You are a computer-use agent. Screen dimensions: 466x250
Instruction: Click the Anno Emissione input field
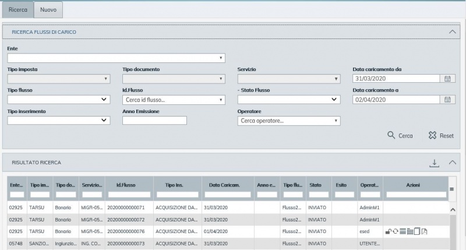click(x=154, y=121)
